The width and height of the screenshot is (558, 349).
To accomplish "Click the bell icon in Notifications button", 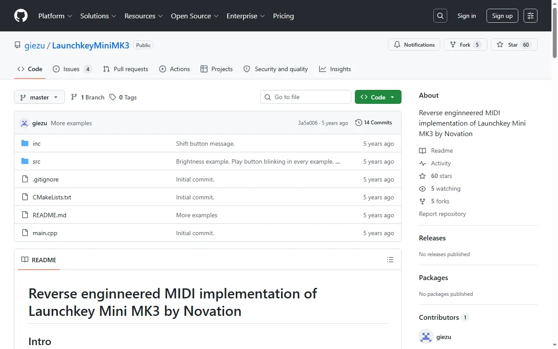I will click(x=397, y=44).
